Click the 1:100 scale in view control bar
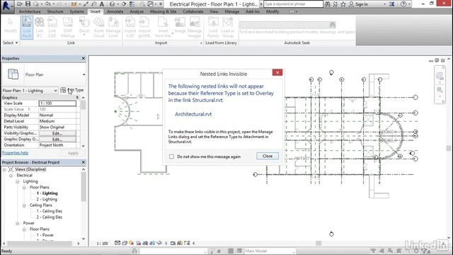 (102, 244)
